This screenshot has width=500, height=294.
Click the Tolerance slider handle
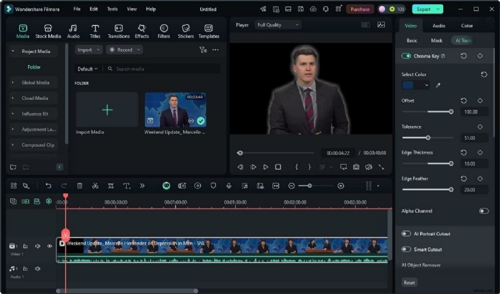[428, 137]
